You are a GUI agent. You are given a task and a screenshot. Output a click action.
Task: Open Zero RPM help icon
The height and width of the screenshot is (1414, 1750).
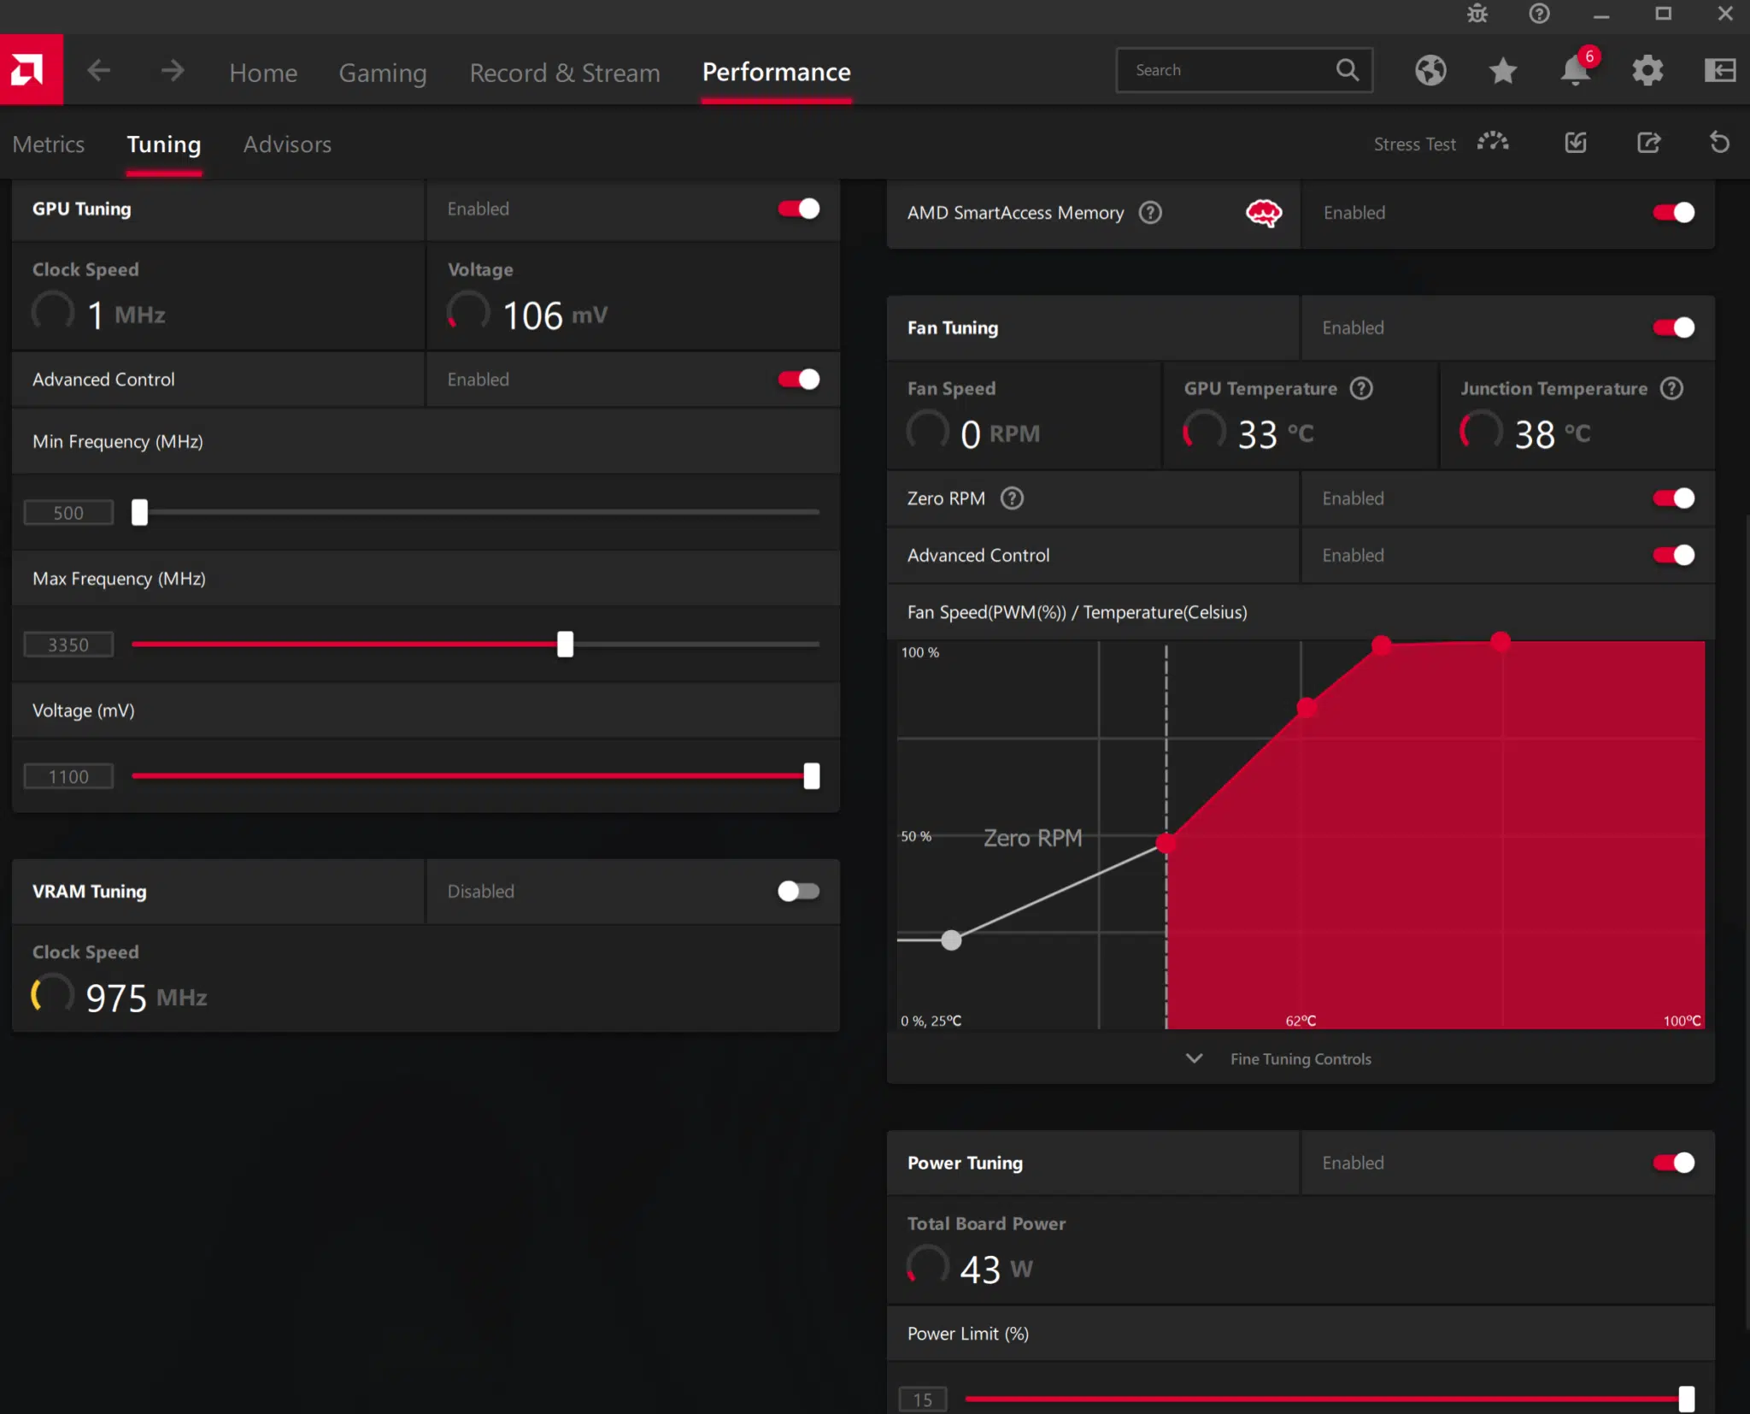tap(1012, 498)
